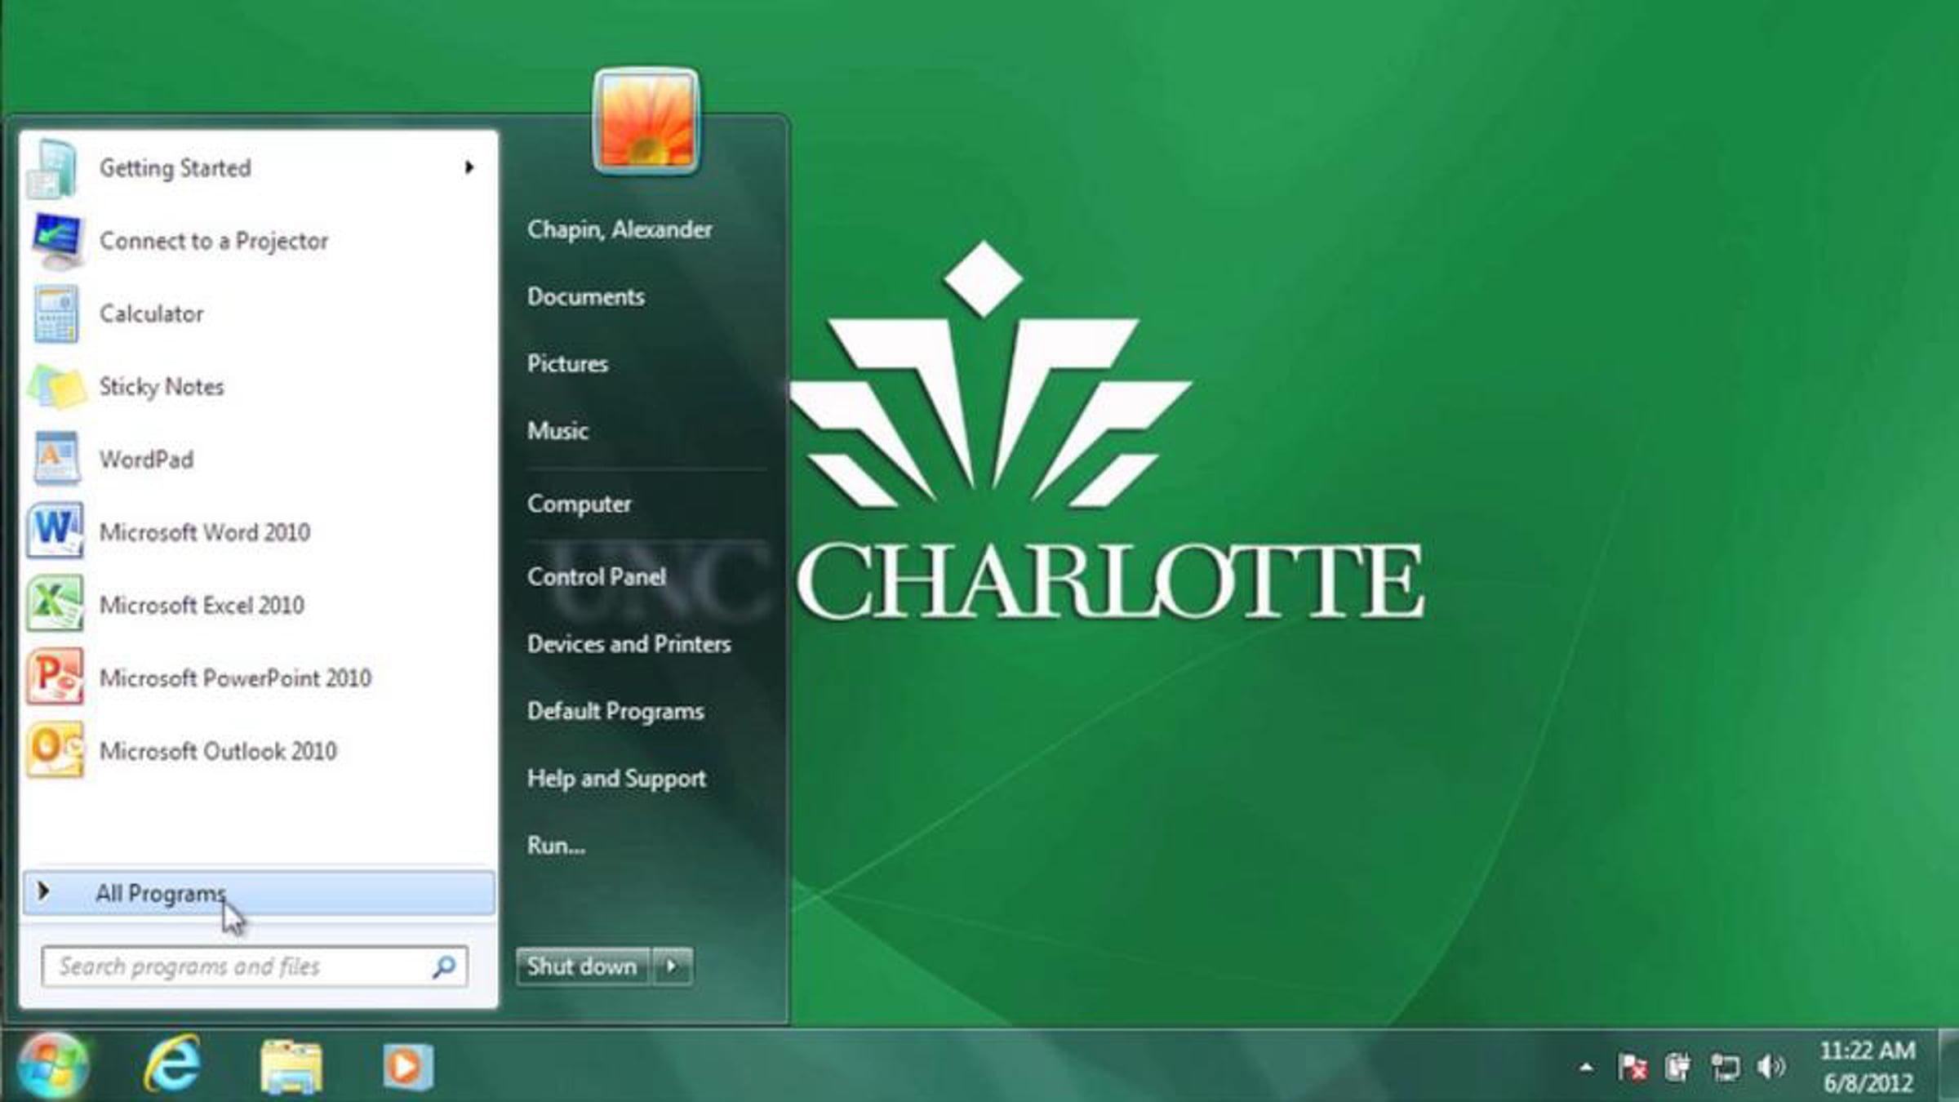Viewport: 1959px width, 1102px height.
Task: Open Microsoft PowerPoint 2010 icon
Action: (54, 677)
